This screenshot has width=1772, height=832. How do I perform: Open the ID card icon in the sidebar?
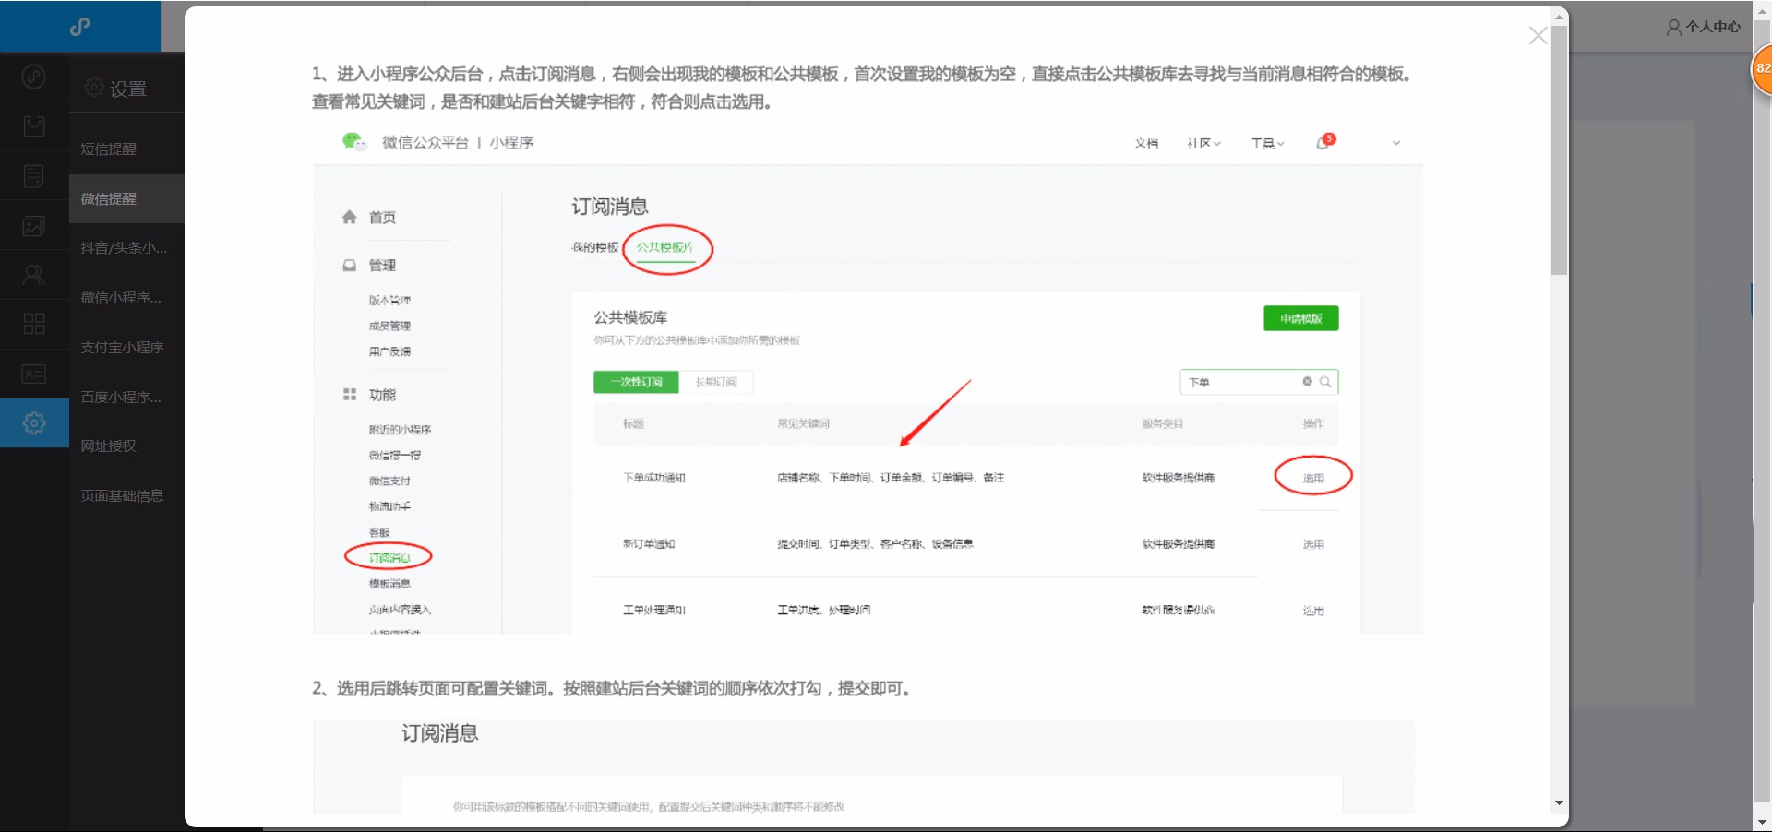[x=34, y=374]
